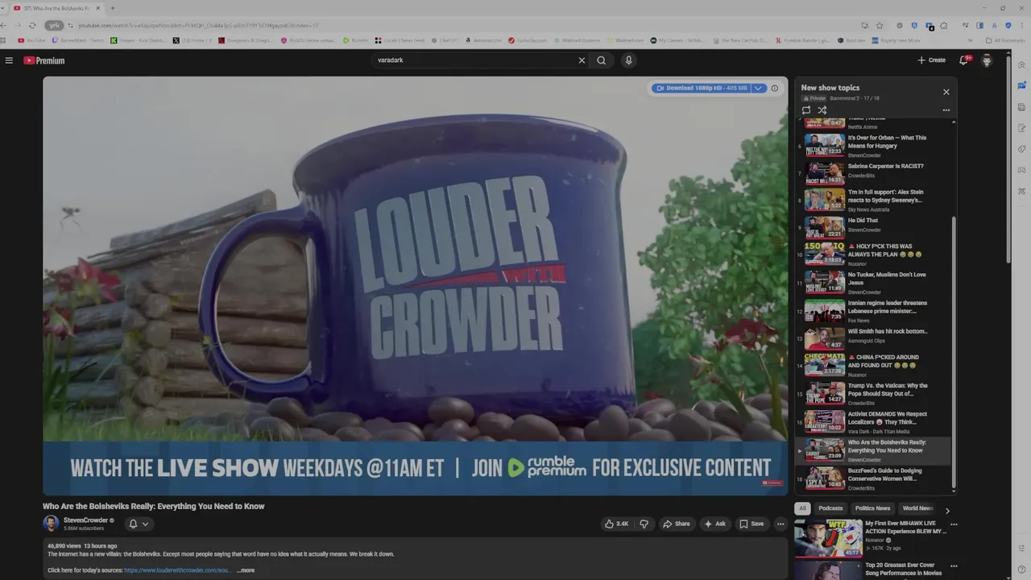Toggle channel notification bell

click(133, 524)
